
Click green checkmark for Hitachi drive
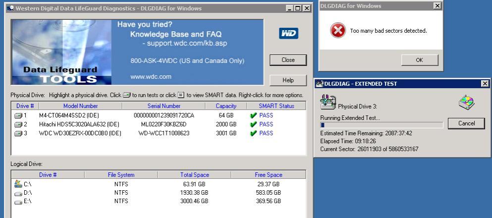[x=254, y=124]
